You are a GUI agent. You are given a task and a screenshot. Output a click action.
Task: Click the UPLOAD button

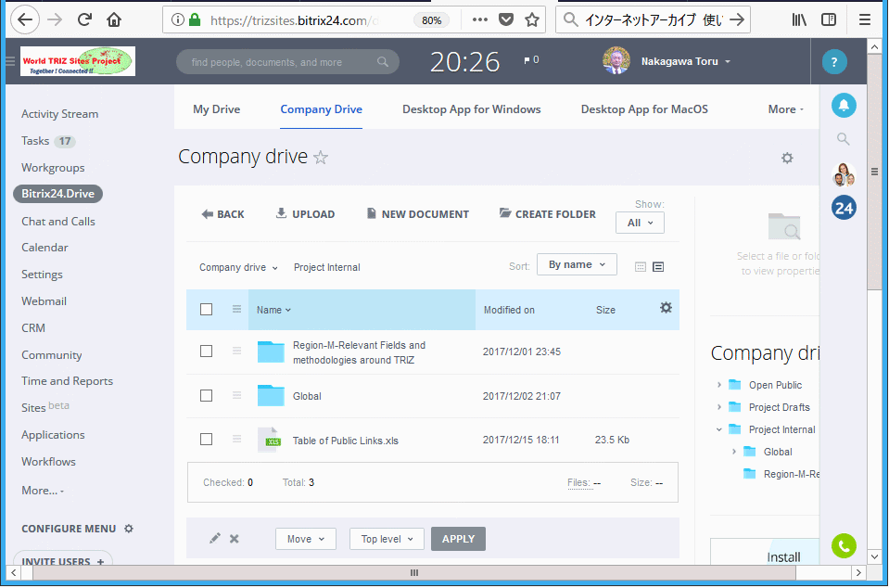coord(305,214)
